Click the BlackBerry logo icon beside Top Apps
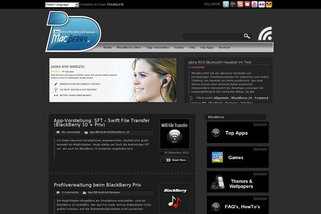Image resolution: width=321 pixels, height=214 pixels. point(216,133)
